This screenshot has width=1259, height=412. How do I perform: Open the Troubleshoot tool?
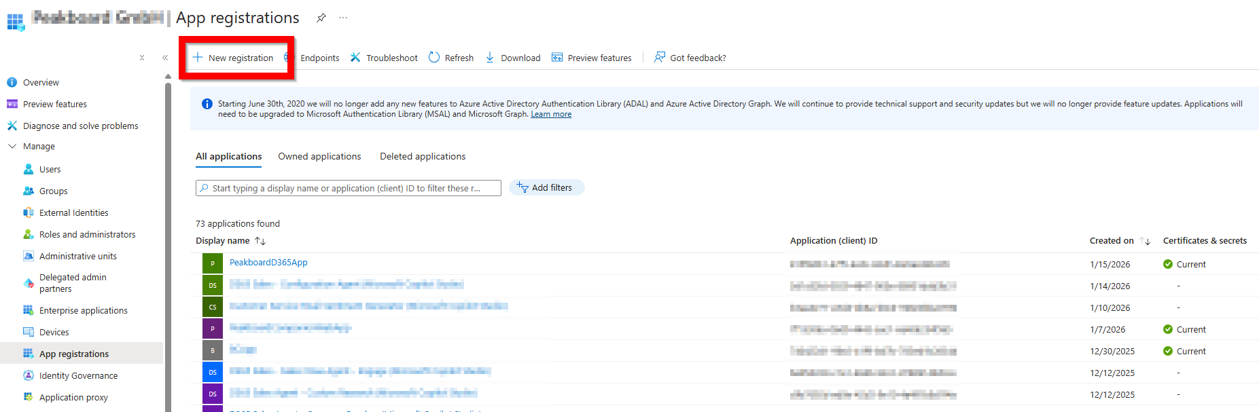(384, 58)
